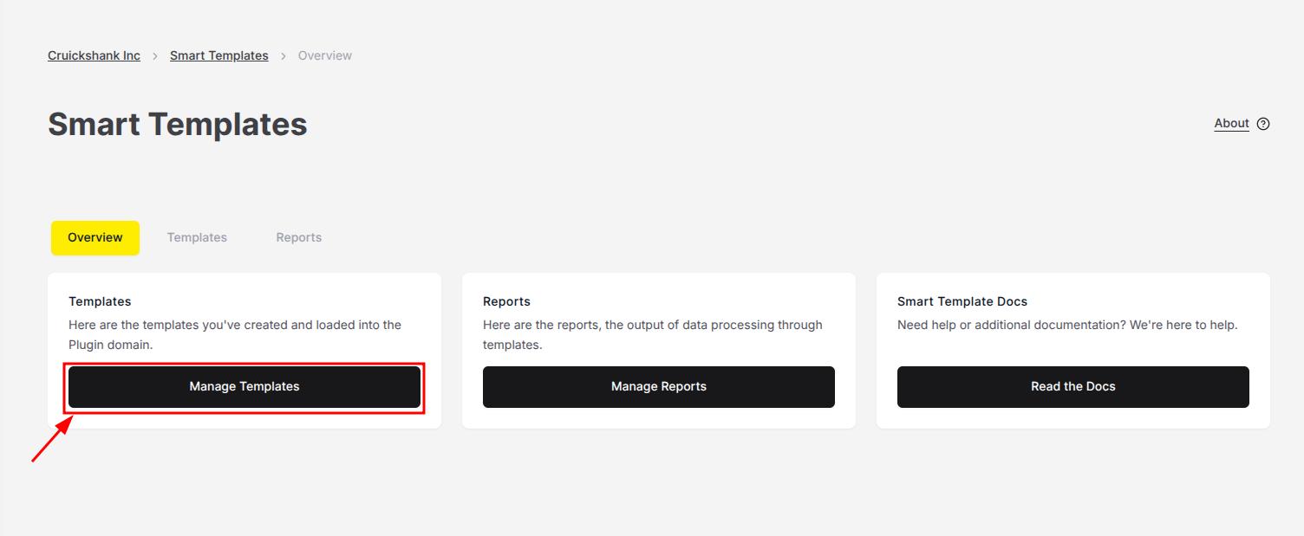Go to Cruickshank Inc breadcrumb
The height and width of the screenshot is (536, 1304).
point(94,55)
